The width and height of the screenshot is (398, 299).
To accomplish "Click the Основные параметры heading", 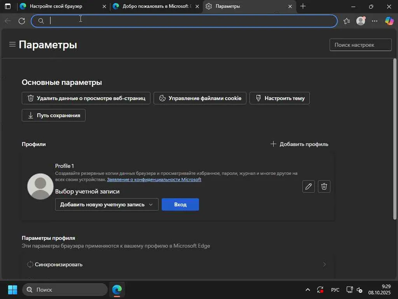I will (62, 83).
